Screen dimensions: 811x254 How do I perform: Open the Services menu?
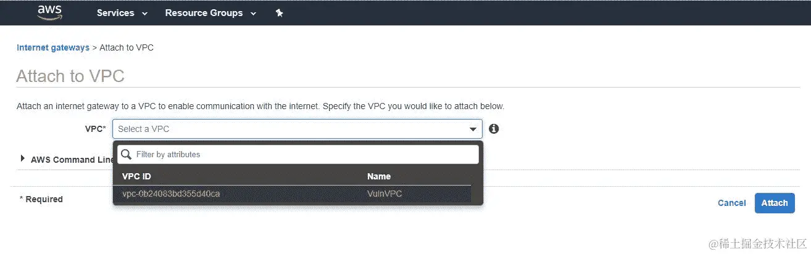122,13
